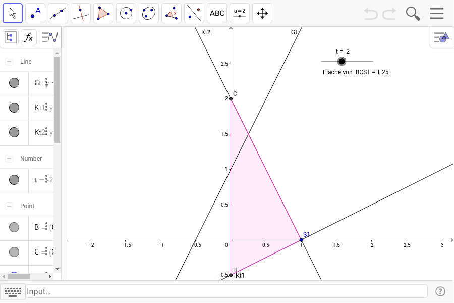Collapse the Point group
The image size is (454, 303).
tap(9, 206)
